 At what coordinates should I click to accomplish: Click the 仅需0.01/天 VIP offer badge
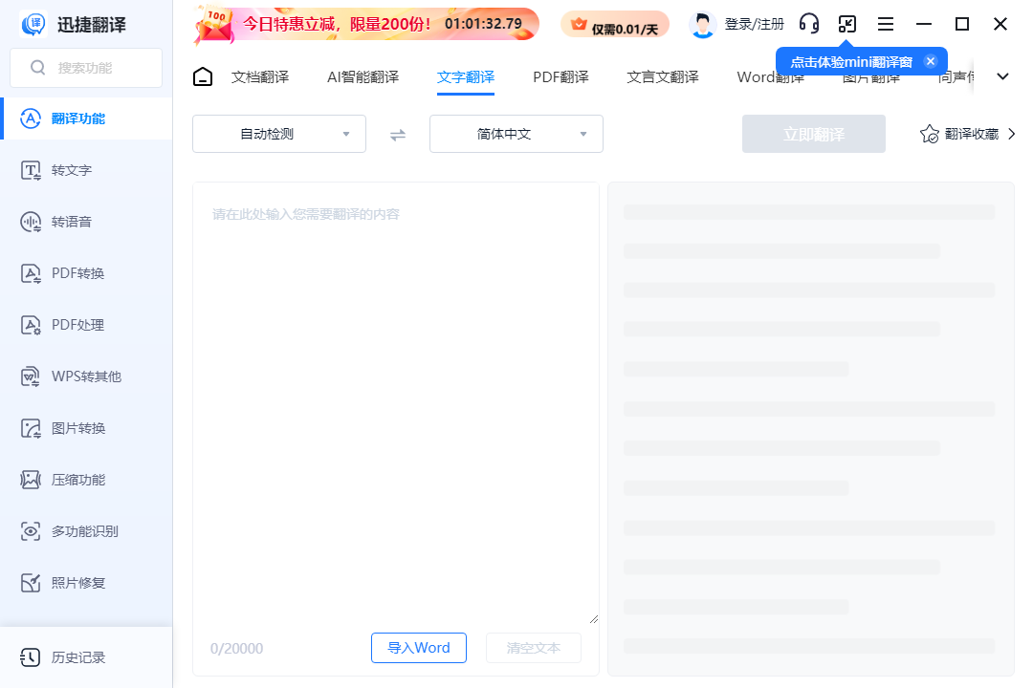[x=615, y=25]
